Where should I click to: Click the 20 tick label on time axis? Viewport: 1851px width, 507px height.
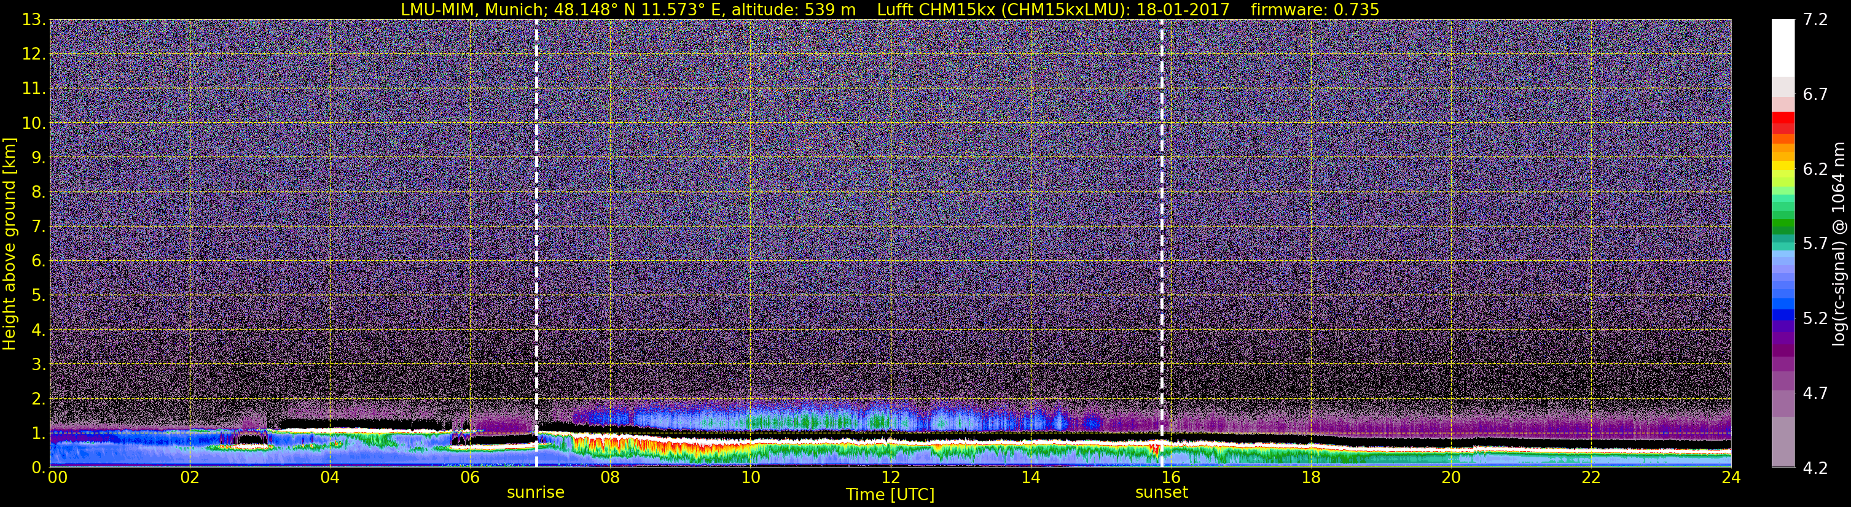[x=1451, y=478]
